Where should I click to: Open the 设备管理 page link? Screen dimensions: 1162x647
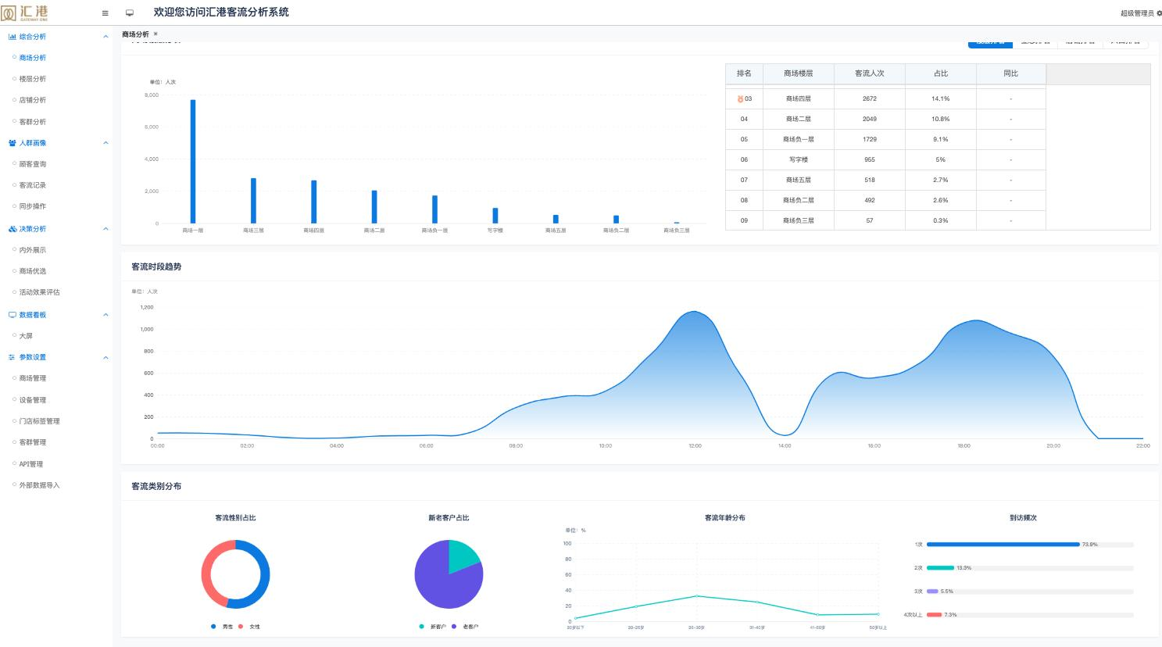pos(33,400)
